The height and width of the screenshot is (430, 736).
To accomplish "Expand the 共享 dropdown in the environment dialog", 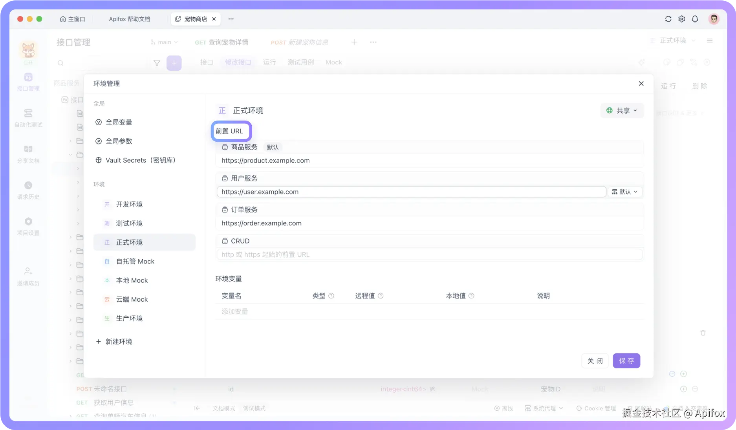I will 622,110.
